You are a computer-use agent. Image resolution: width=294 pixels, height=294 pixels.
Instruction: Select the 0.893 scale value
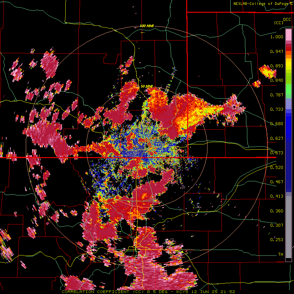coord(277,66)
